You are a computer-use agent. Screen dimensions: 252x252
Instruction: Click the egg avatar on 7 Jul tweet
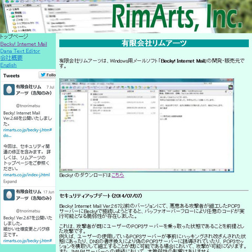click(x=9, y=90)
